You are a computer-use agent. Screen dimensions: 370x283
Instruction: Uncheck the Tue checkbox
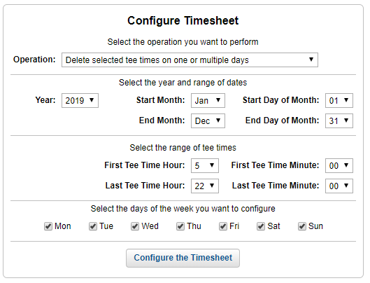[93, 226]
